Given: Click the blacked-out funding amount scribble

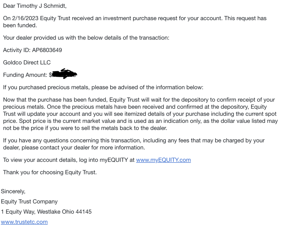Looking at the screenshot, I should coord(64,74).
